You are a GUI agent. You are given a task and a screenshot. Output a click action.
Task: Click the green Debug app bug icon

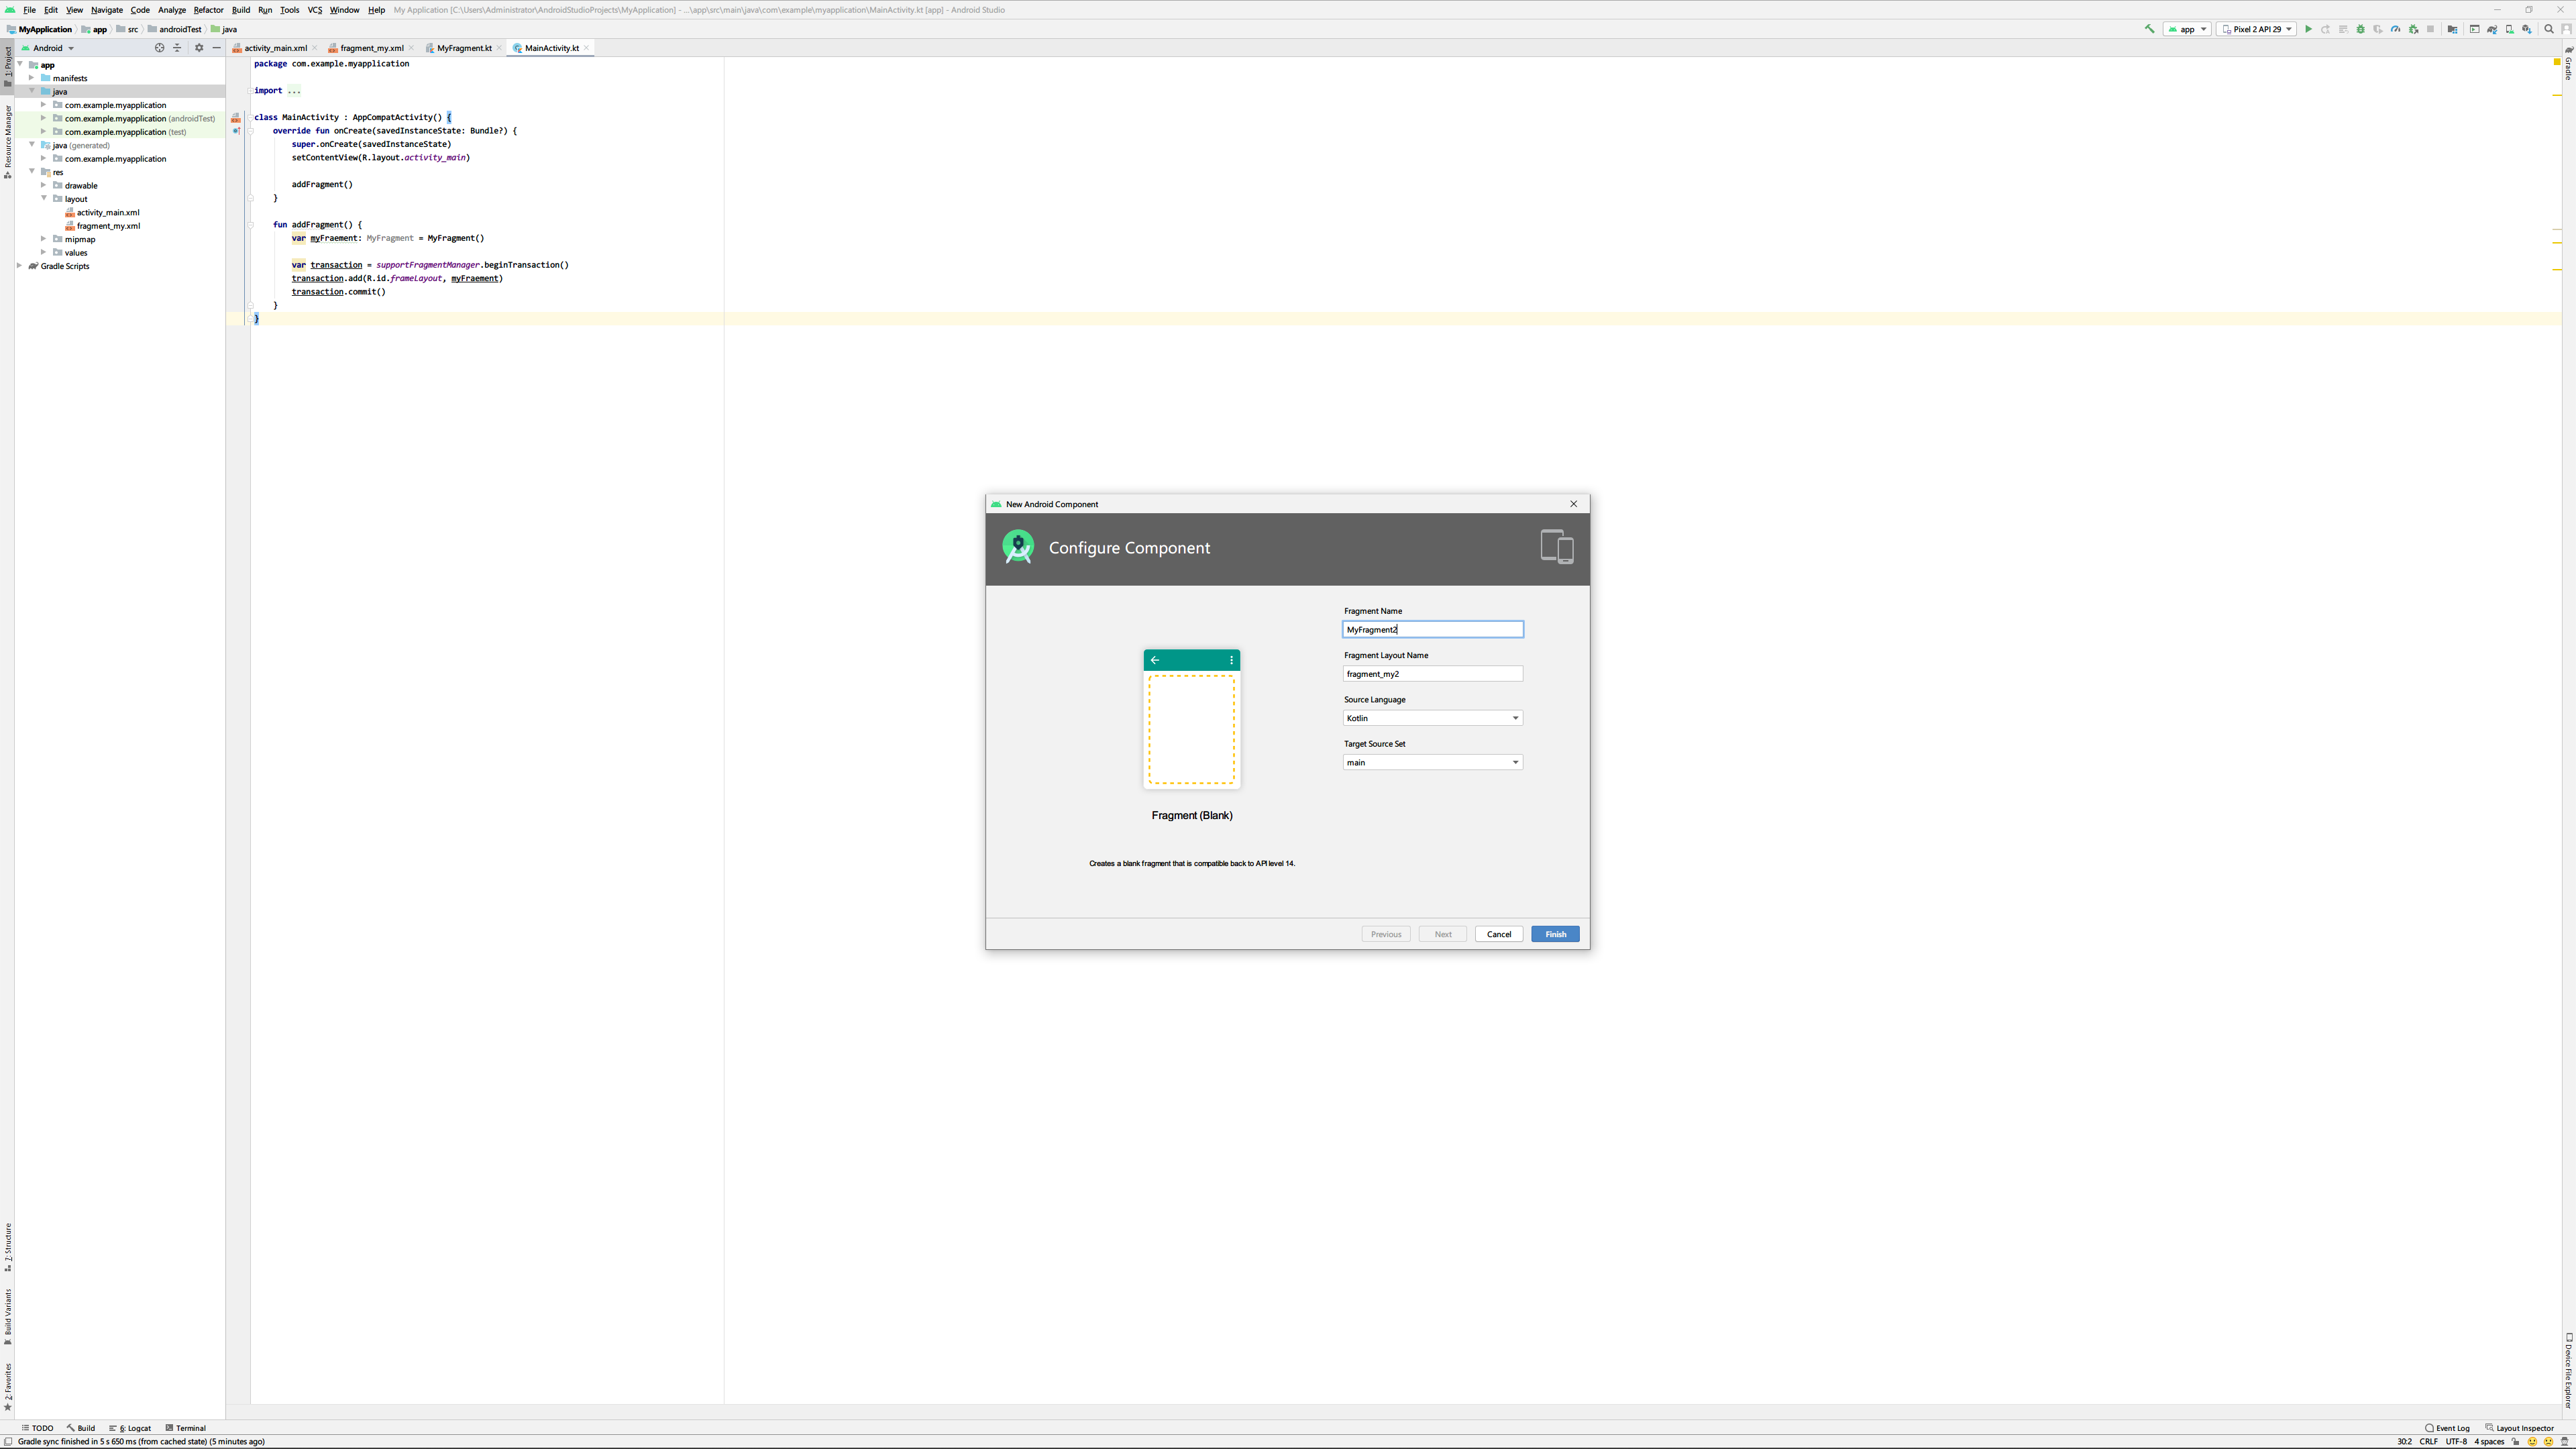pos(2360,29)
